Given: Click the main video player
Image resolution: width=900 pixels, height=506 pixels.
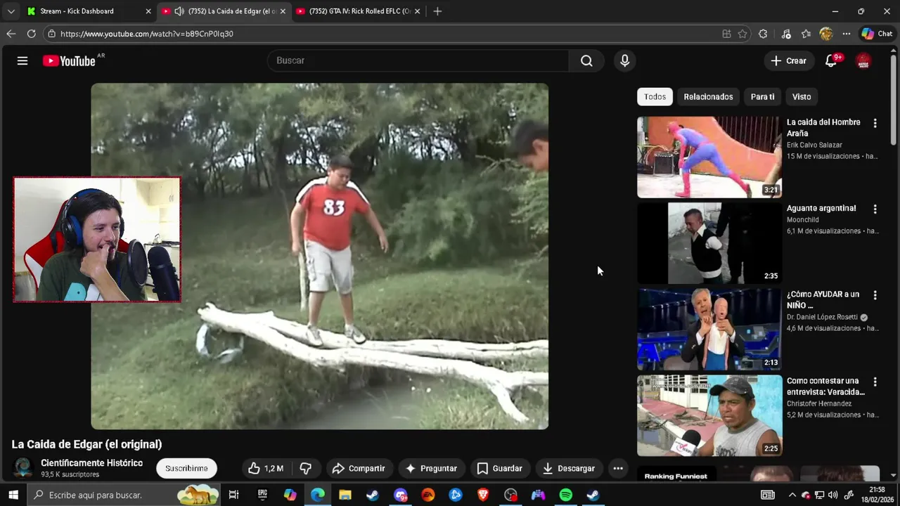Looking at the screenshot, I should (319, 256).
